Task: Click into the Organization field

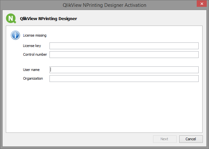Action: click(124, 79)
